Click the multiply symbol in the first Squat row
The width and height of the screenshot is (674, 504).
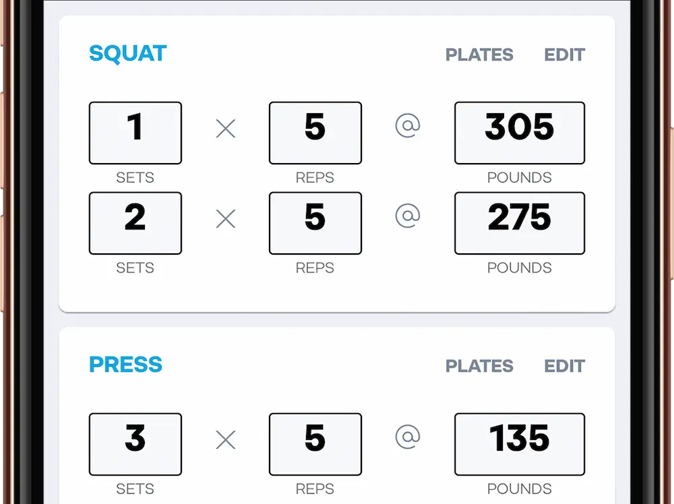226,129
